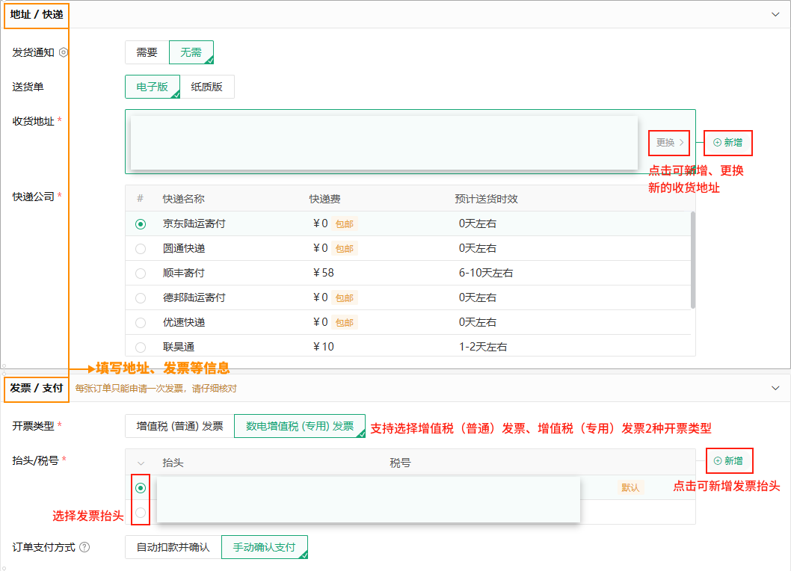791x571 pixels.
Task: Select 优速快递 radio button
Action: click(x=141, y=322)
